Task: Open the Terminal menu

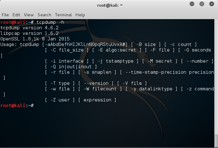Action: (63, 15)
